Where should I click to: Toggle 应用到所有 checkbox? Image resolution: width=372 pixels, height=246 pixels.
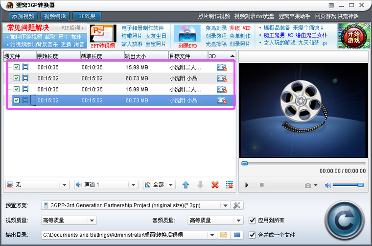tap(252, 220)
